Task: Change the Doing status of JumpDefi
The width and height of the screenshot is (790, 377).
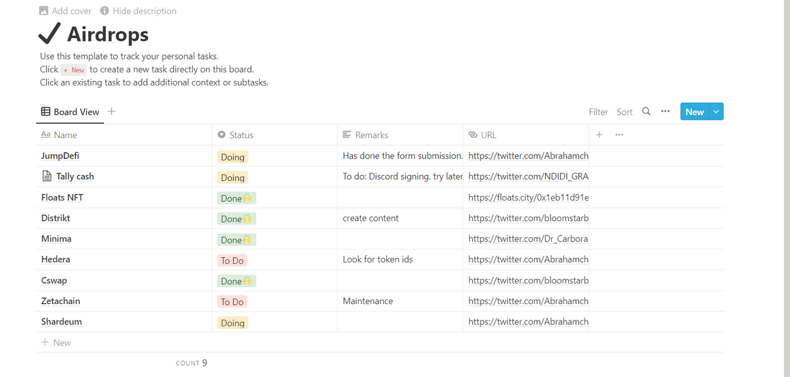Action: 232,157
